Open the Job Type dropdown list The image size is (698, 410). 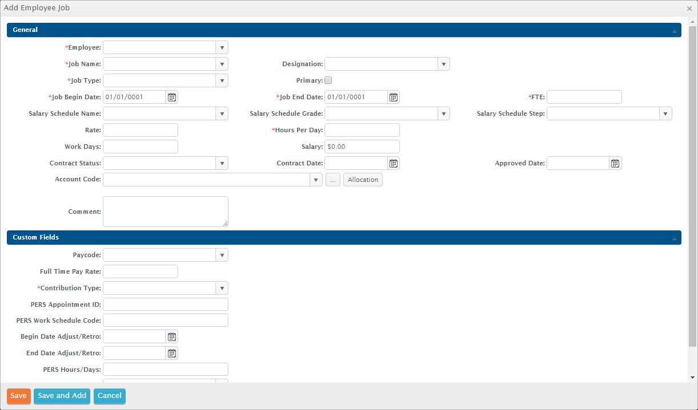point(222,80)
